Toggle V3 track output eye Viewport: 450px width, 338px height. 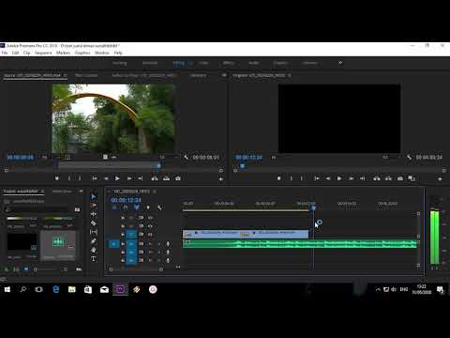(150, 218)
